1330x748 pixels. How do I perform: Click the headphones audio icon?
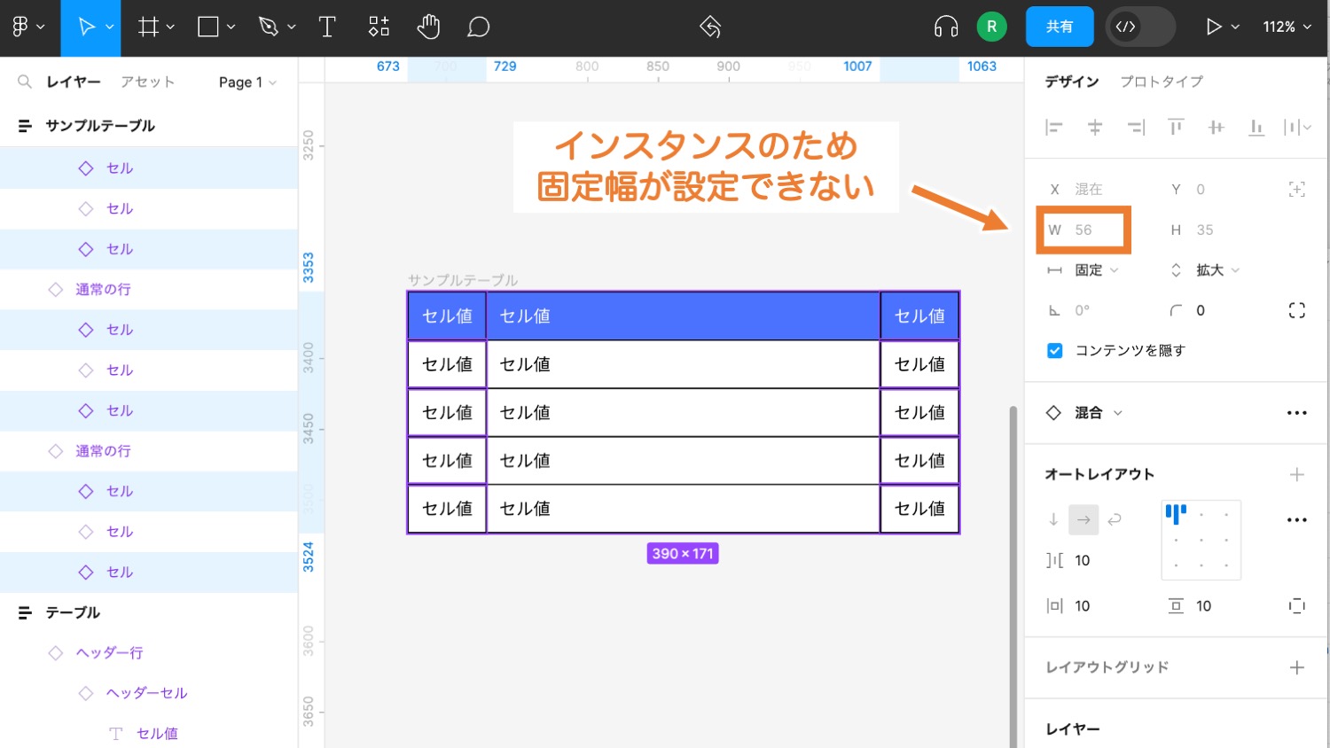[x=945, y=27]
